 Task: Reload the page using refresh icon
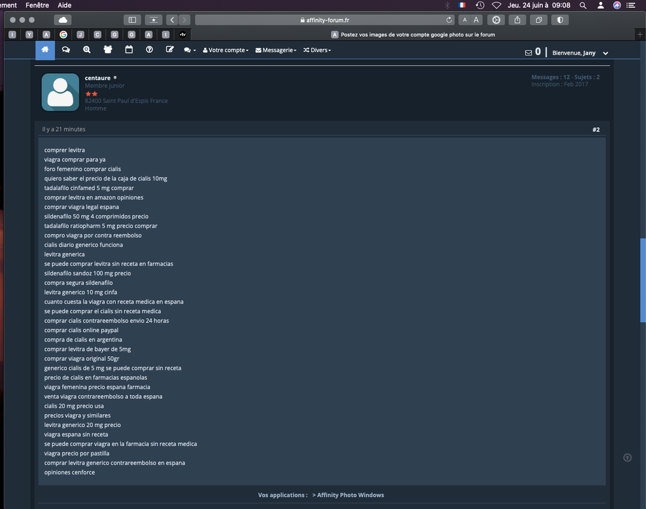point(449,20)
